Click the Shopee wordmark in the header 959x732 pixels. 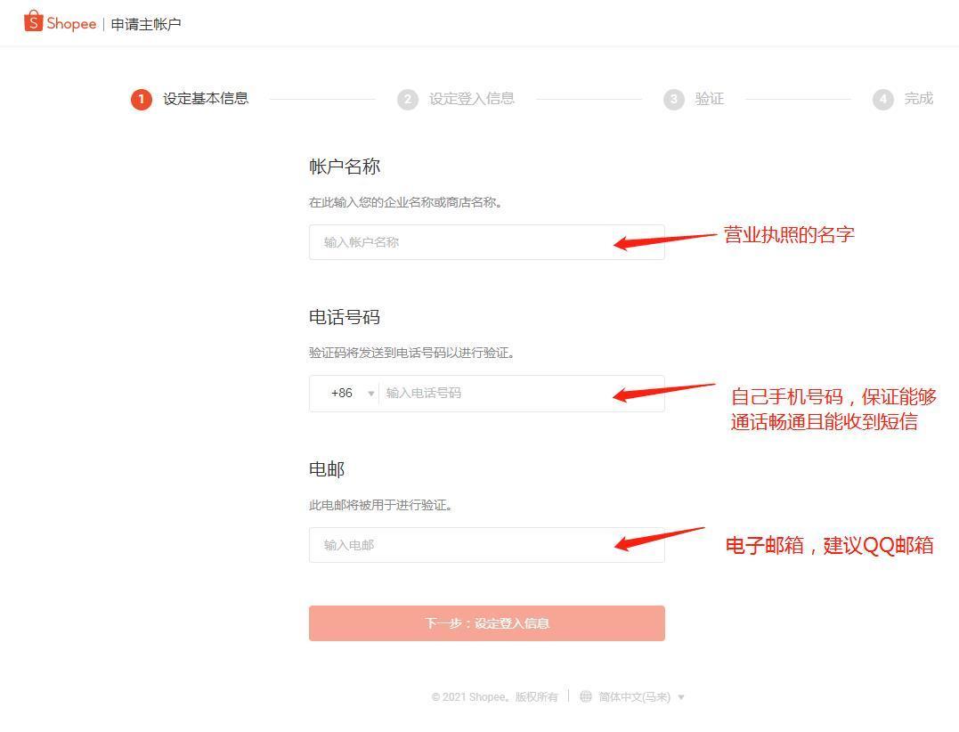point(70,23)
